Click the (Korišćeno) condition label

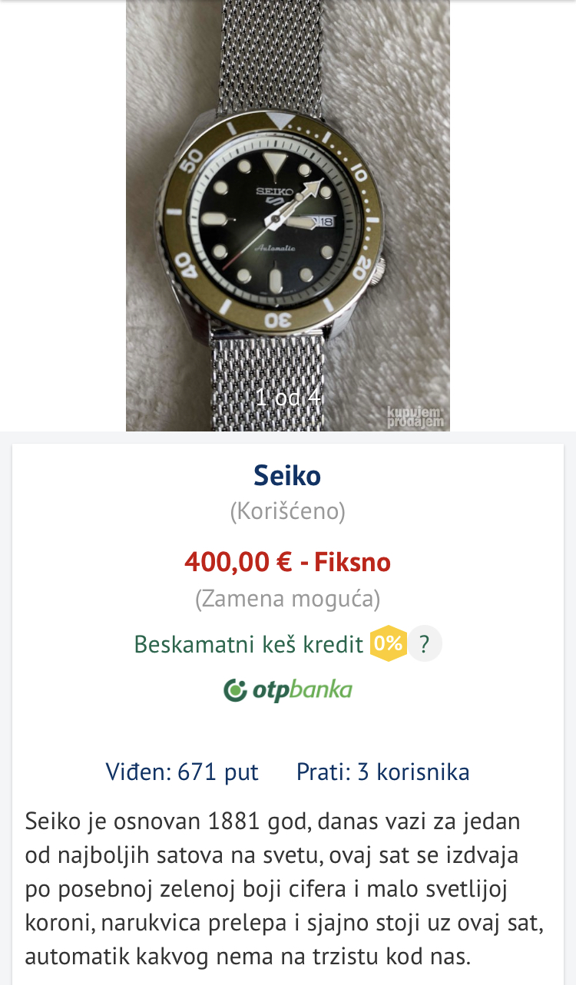287,511
